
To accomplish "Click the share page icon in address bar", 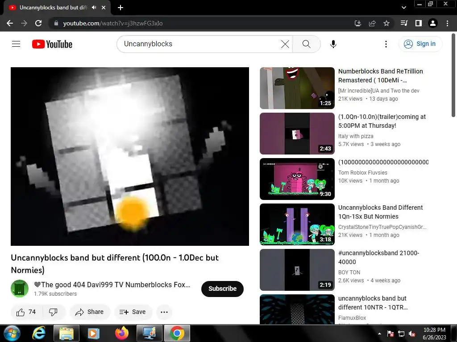I will click(372, 23).
